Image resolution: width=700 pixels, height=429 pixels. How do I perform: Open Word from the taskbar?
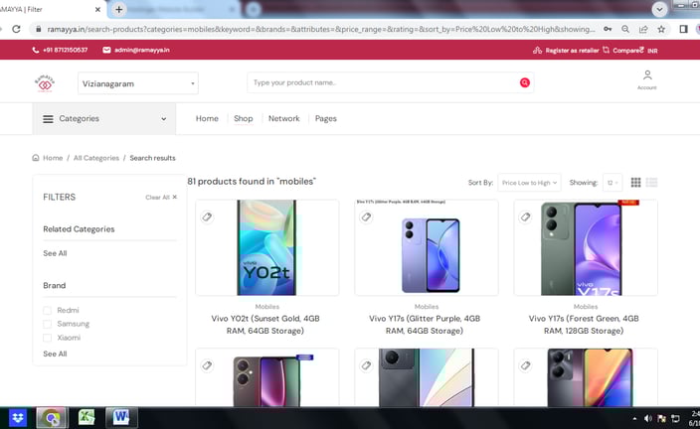tap(121, 418)
